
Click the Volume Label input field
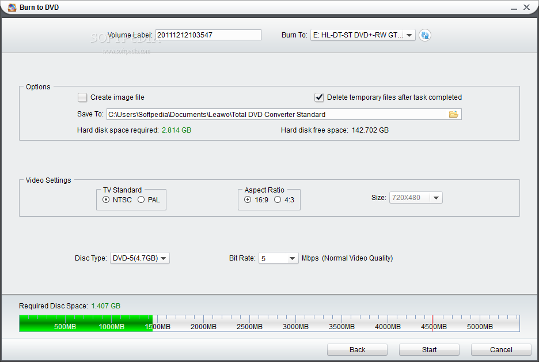tap(208, 35)
